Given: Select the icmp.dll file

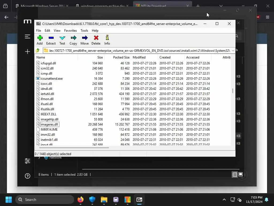Looking at the screenshot, I should [46, 73].
